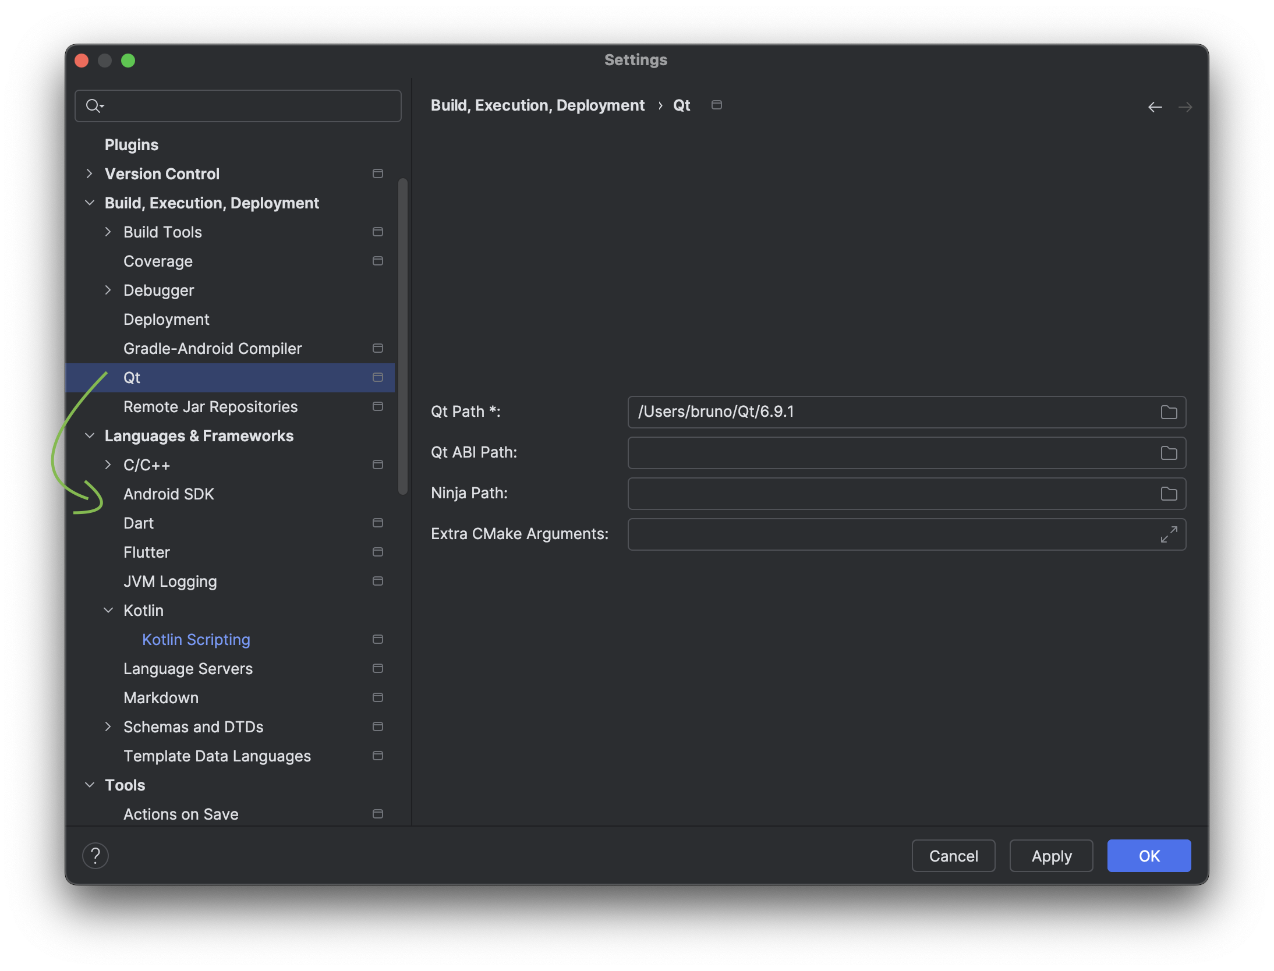Click the Ninja Path browse folder icon
Image resolution: width=1274 pixels, height=971 pixels.
click(1169, 494)
